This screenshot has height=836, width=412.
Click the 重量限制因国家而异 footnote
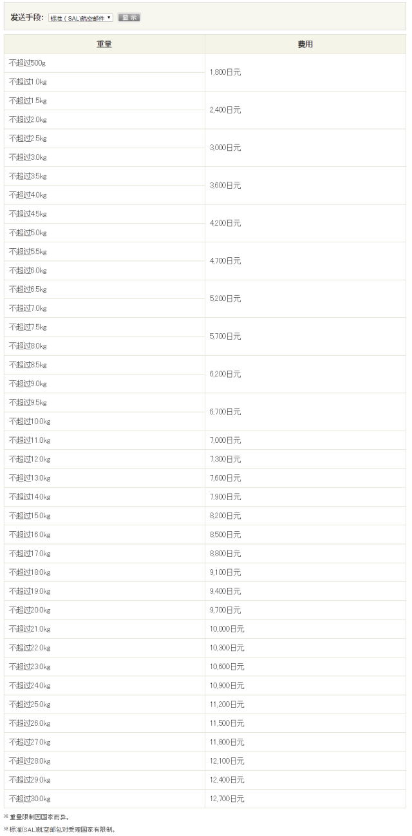pos(40,818)
